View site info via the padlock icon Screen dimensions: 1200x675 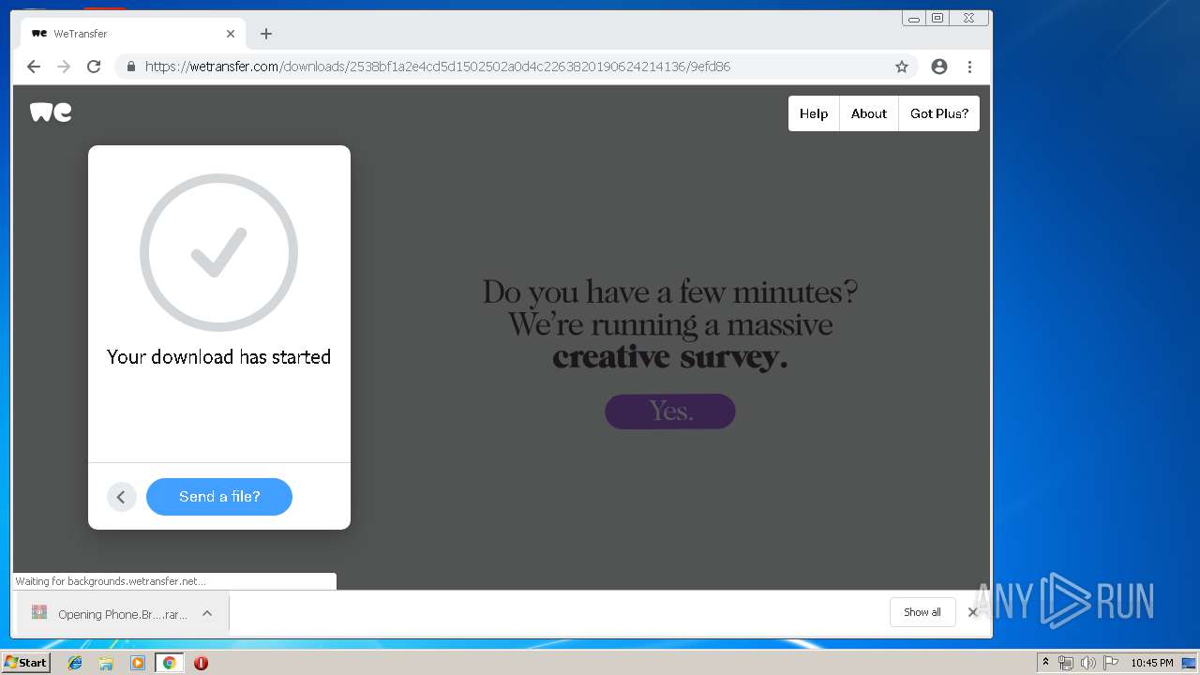click(130, 67)
